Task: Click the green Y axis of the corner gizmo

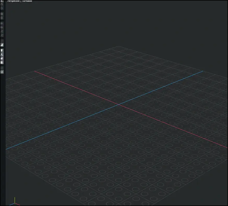Action: click(x=15, y=200)
